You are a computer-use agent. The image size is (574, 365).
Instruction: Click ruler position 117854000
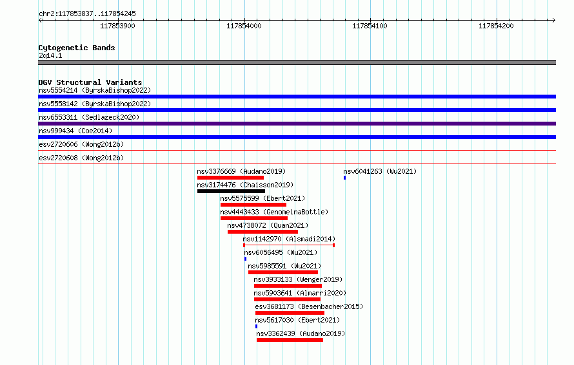pyautogui.click(x=244, y=26)
